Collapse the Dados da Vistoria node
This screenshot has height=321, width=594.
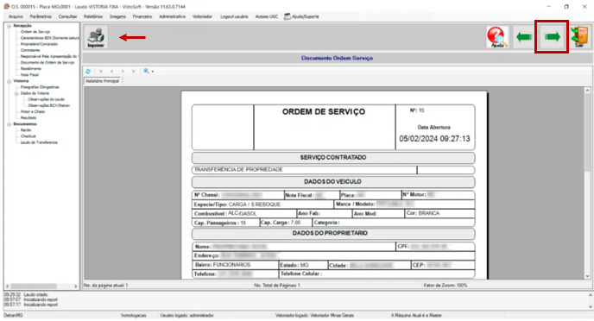pos(16,93)
